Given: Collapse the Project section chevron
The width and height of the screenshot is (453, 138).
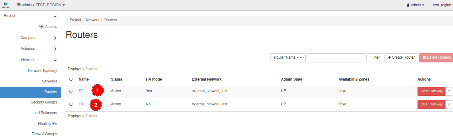Looking at the screenshot, I should [55, 16].
